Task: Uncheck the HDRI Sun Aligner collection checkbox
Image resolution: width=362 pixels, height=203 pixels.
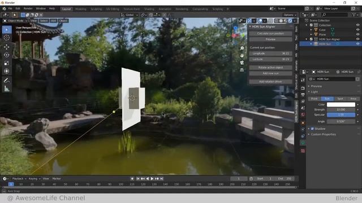Action: pos(311,39)
